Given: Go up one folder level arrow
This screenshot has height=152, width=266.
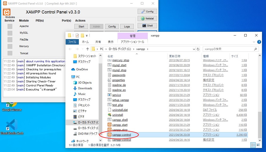Looking at the screenshot, I should tap(88, 49).
